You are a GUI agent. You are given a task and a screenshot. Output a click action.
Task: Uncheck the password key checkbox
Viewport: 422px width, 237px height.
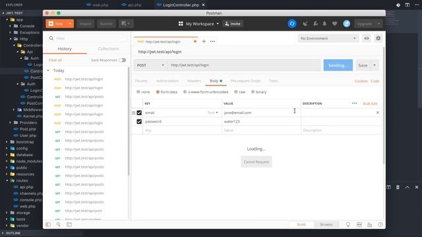[139, 121]
